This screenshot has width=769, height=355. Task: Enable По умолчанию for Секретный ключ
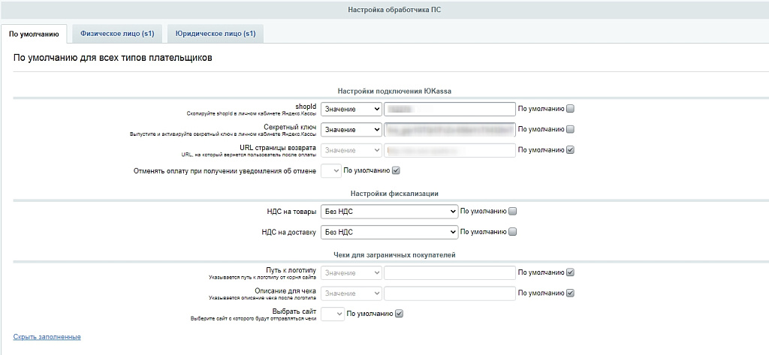click(x=570, y=129)
